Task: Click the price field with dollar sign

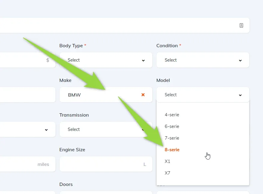Action: 28,60
